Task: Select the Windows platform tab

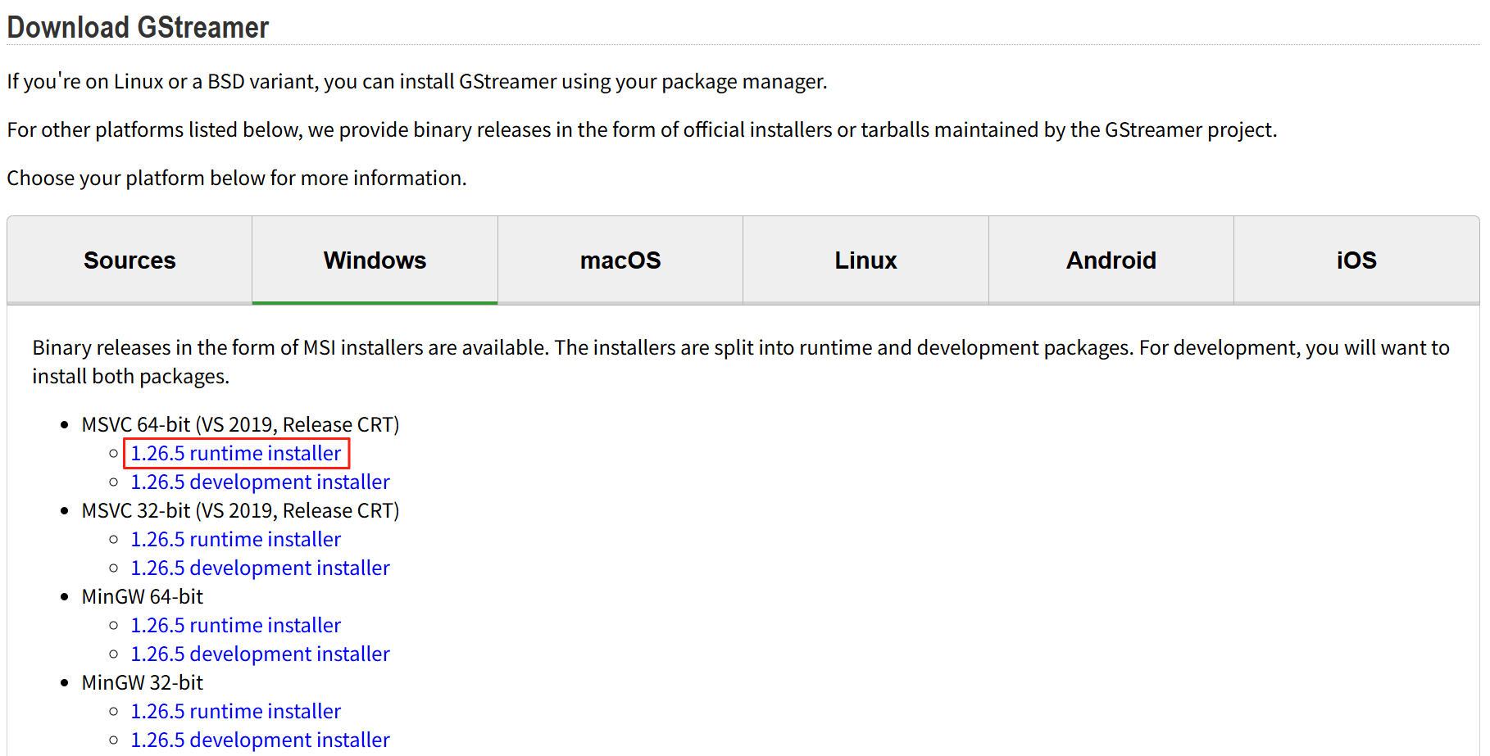Action: point(375,260)
